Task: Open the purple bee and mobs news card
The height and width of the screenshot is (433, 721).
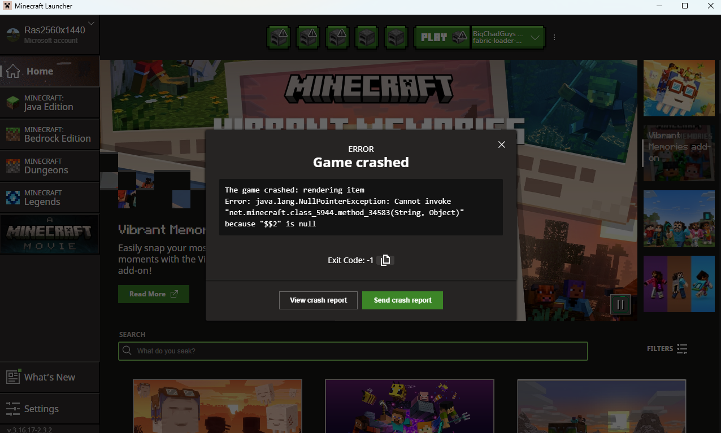Action: coord(410,406)
